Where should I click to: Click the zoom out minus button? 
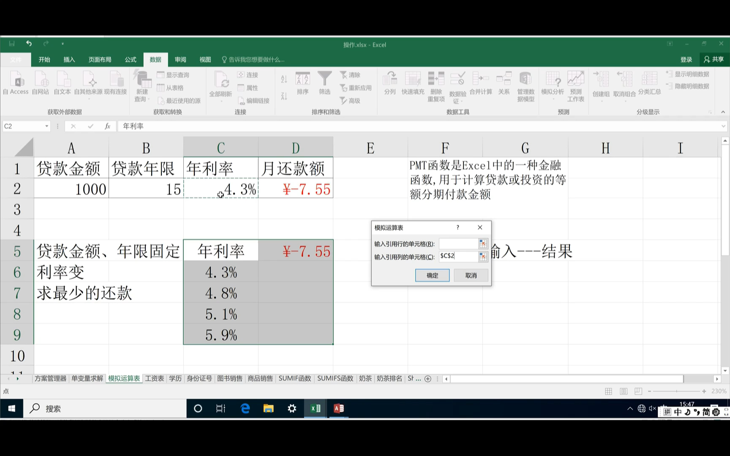[649, 391]
